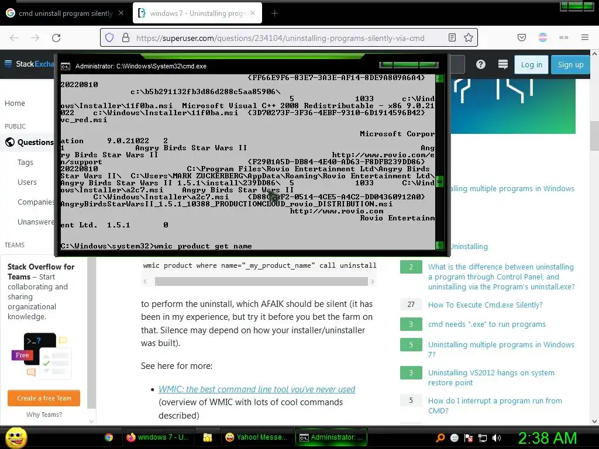Click the horizontal scrollbar under the code block
This screenshot has height=449, width=599.
click(x=261, y=281)
